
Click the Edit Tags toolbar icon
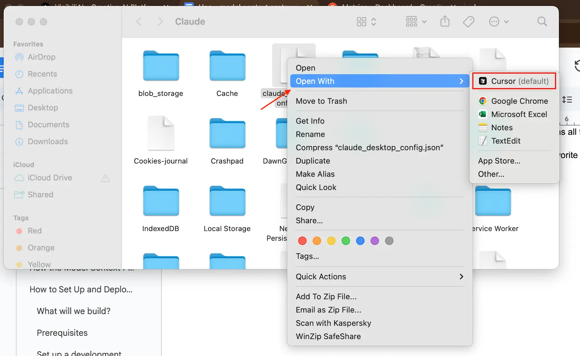click(x=468, y=22)
